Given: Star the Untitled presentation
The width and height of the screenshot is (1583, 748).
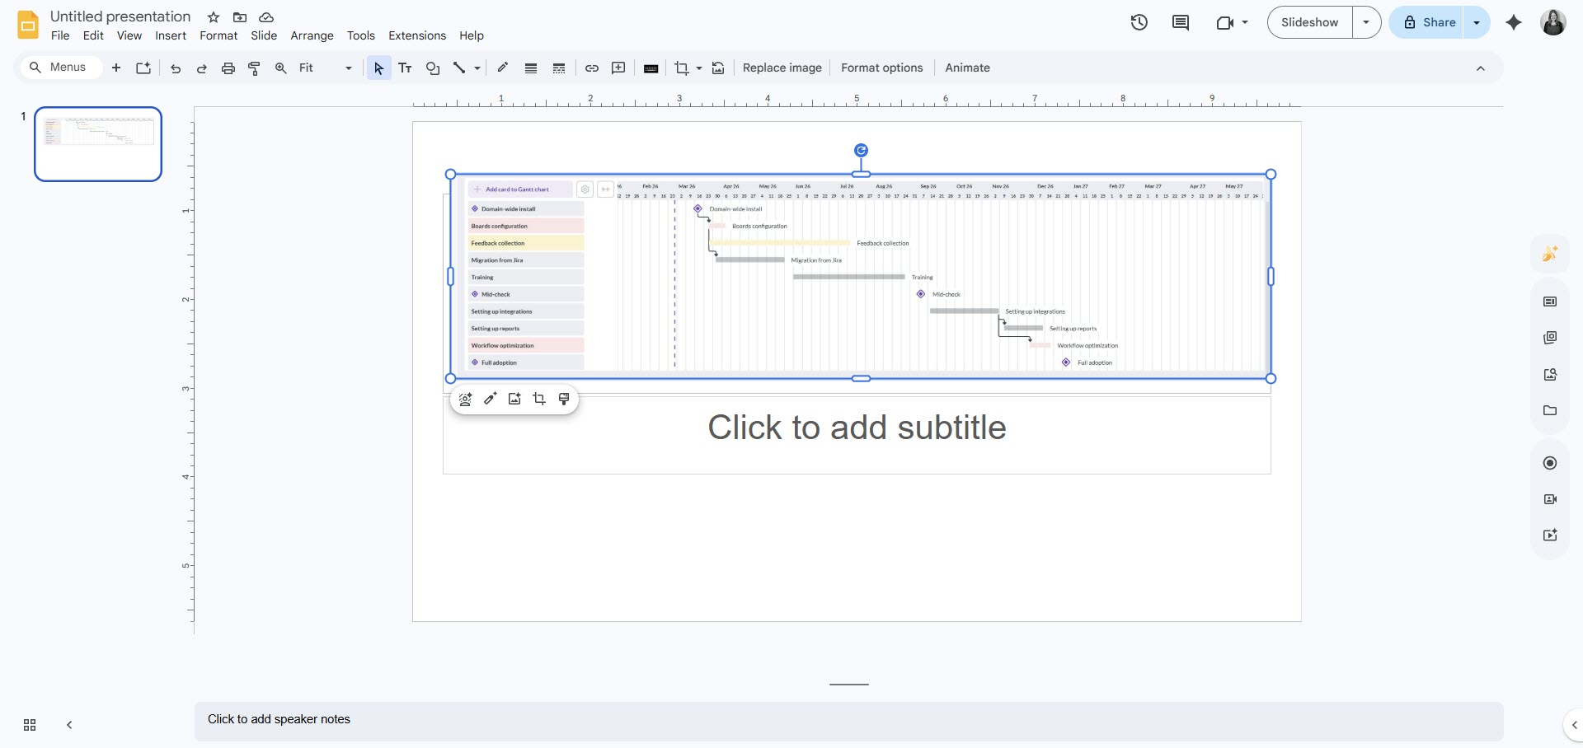Looking at the screenshot, I should [213, 16].
